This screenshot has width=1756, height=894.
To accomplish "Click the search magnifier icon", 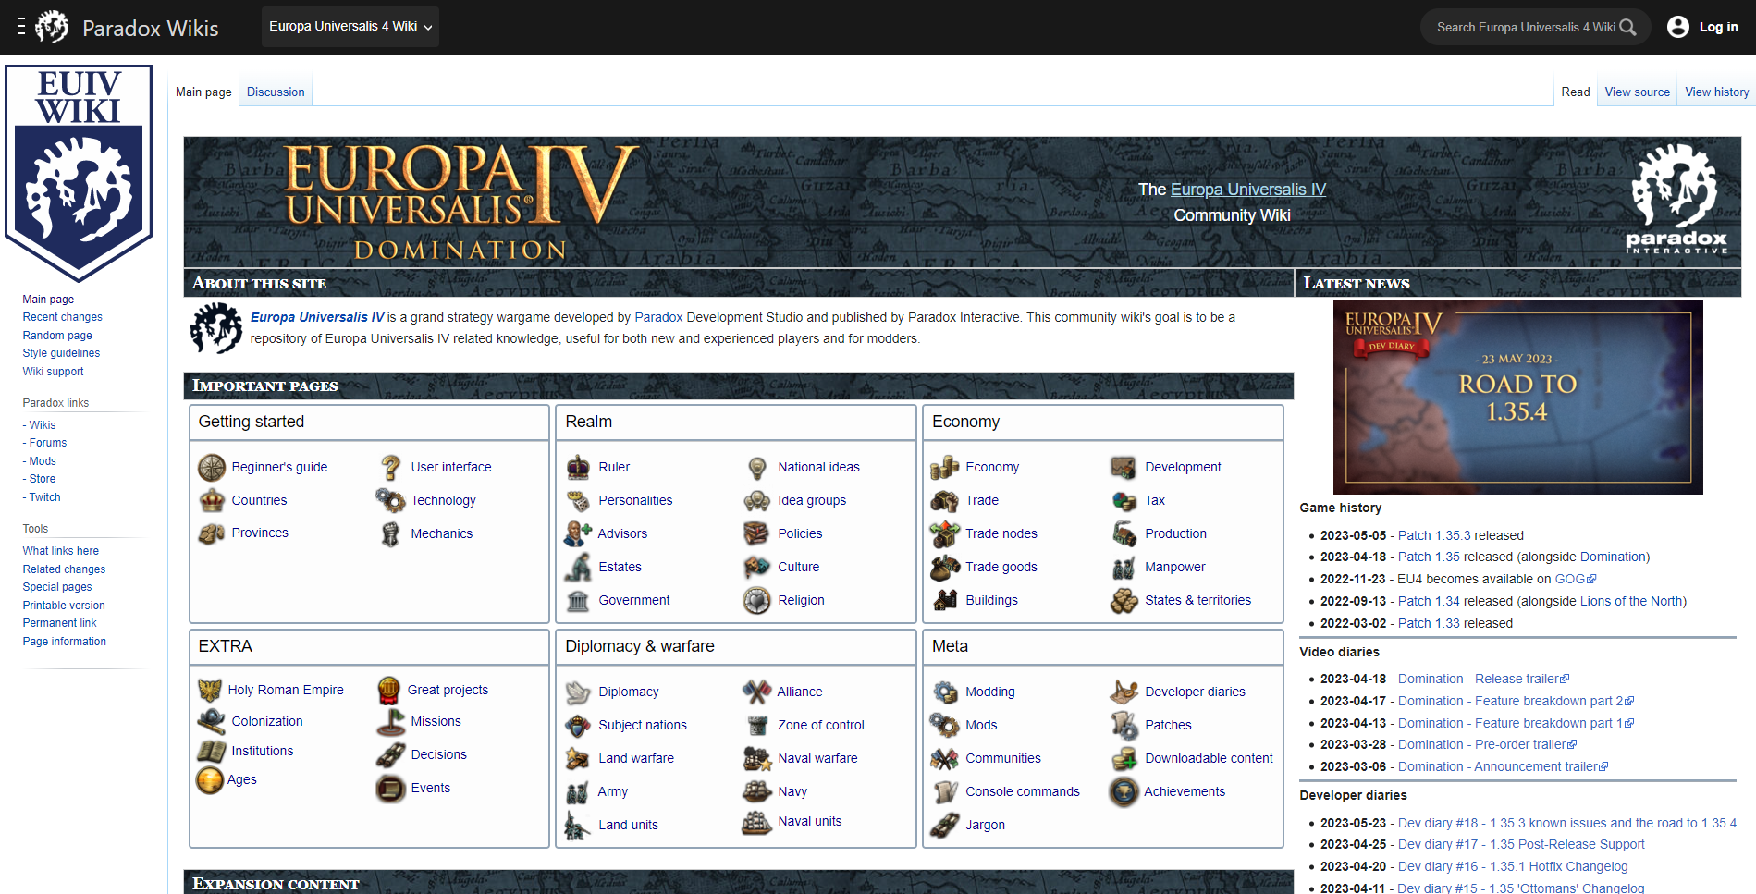I will tap(1627, 27).
